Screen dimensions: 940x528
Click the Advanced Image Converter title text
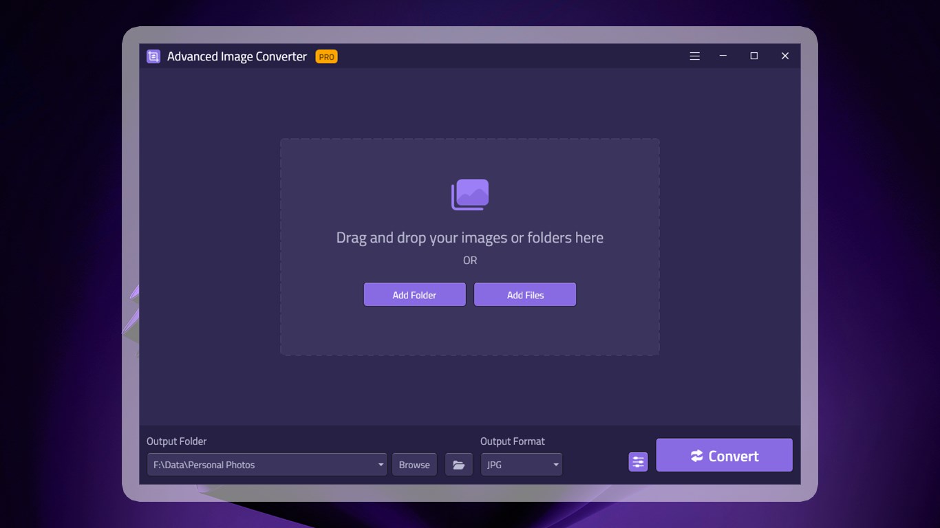click(237, 56)
